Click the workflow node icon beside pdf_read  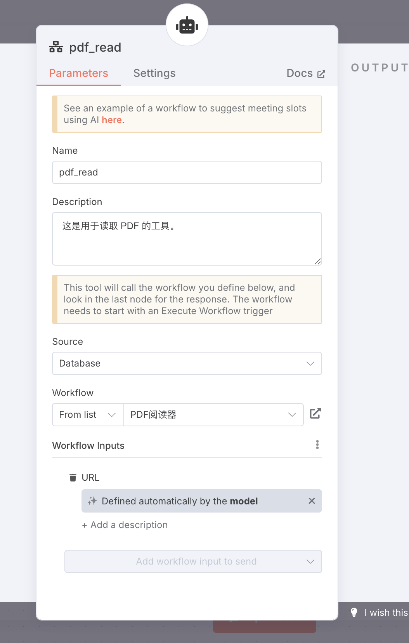pyautogui.click(x=56, y=47)
